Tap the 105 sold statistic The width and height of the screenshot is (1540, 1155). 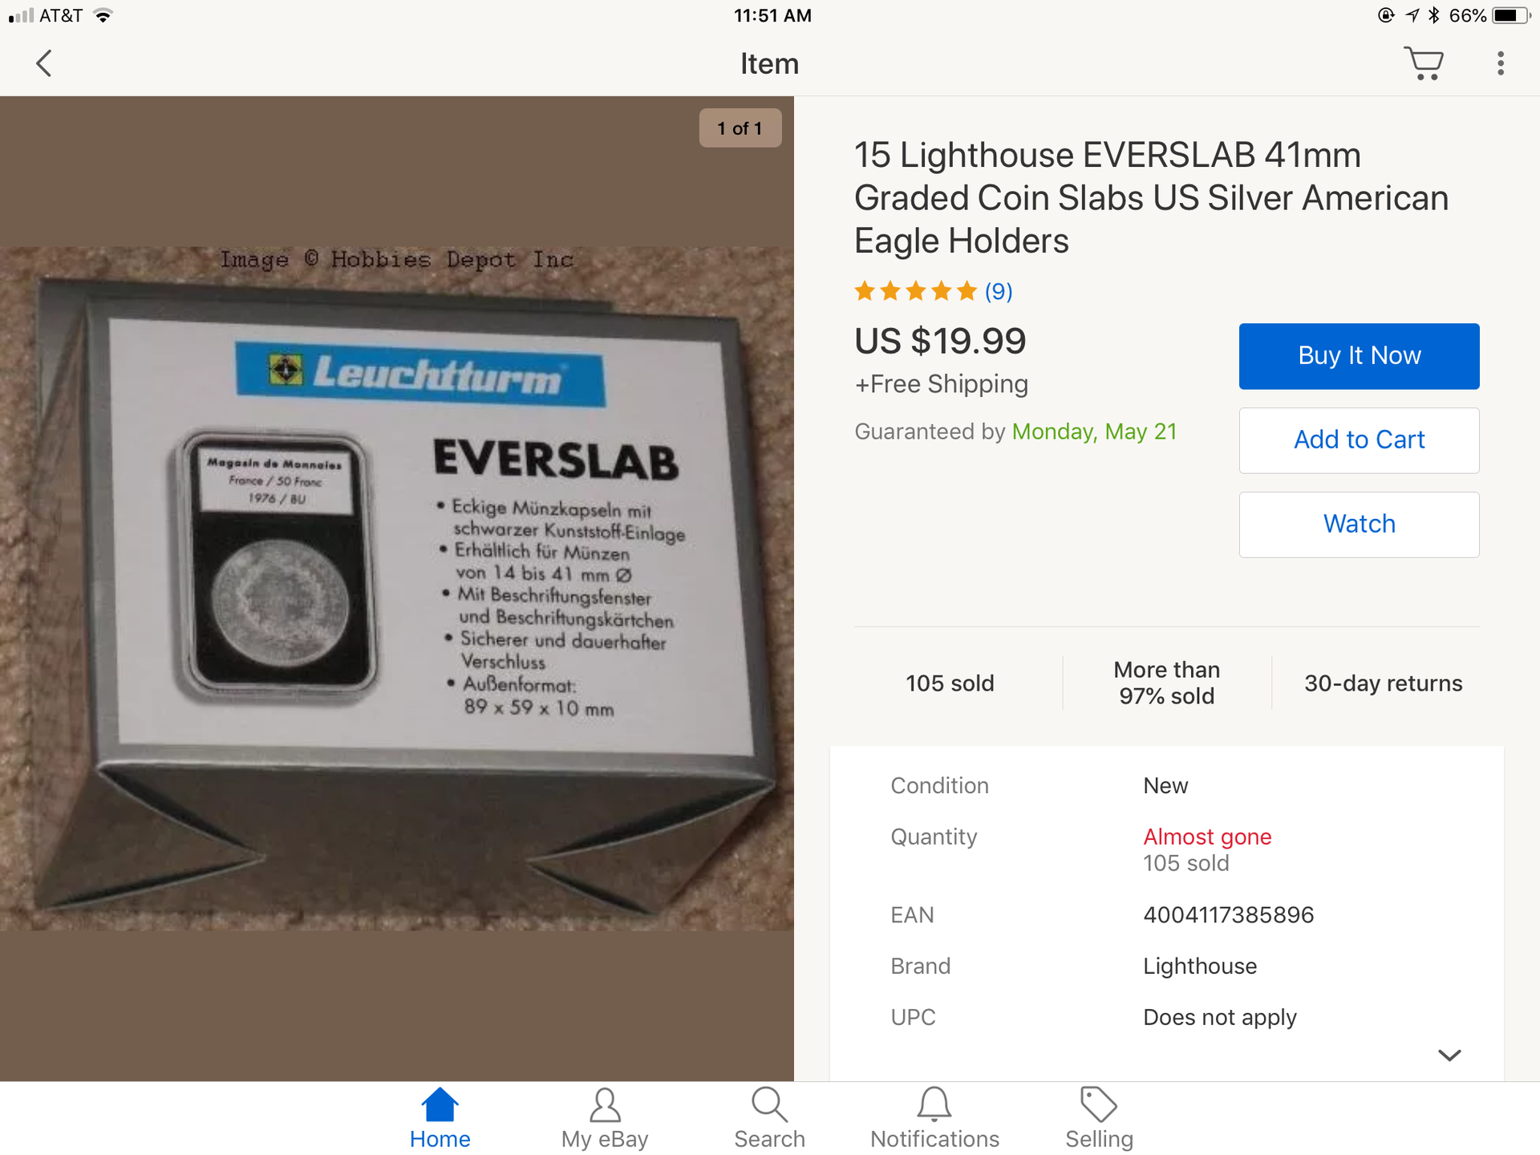click(950, 683)
